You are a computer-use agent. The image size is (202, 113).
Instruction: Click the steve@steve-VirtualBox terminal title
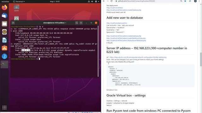55,23
